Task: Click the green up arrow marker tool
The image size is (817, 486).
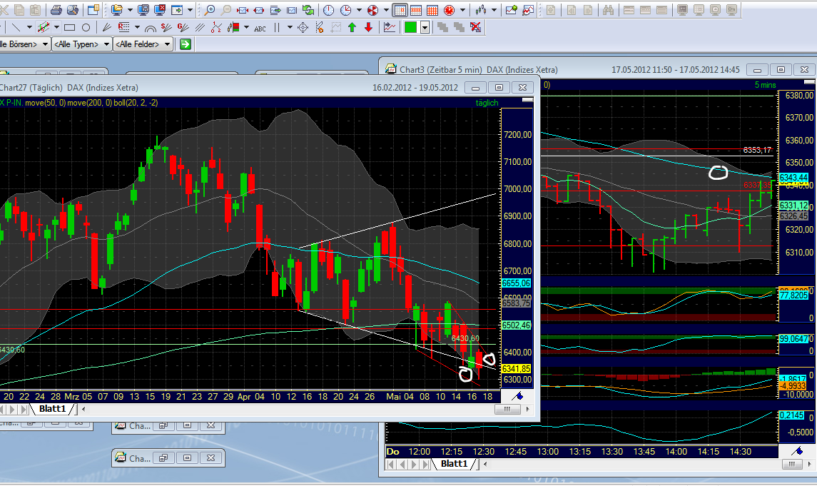Action: click(x=352, y=27)
